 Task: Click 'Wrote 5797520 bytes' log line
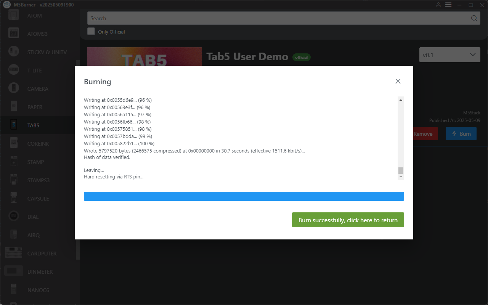(194, 151)
